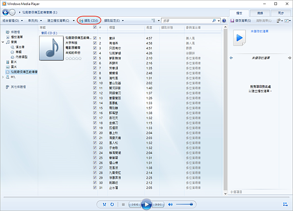Viewport: 293px width, 211px height.
Task: Select the 播放清單 playlist icon in sidebar
Action: (8, 37)
